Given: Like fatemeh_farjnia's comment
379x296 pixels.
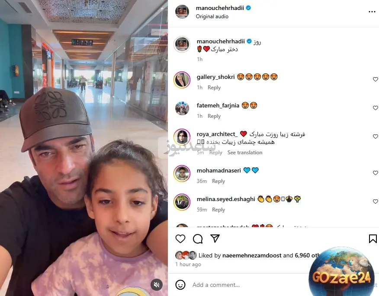Looking at the screenshot, I should tap(376, 108).
